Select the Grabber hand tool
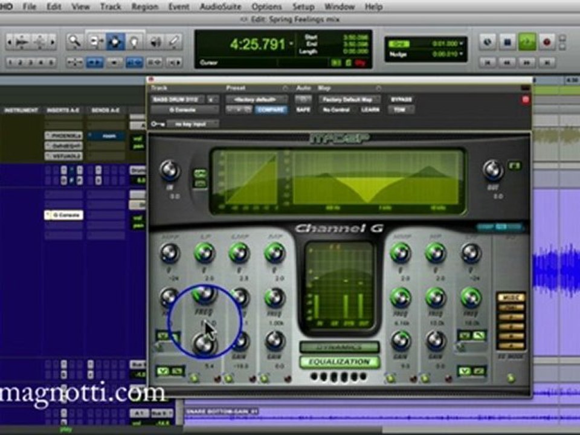This screenshot has height=435, width=580. [x=135, y=42]
